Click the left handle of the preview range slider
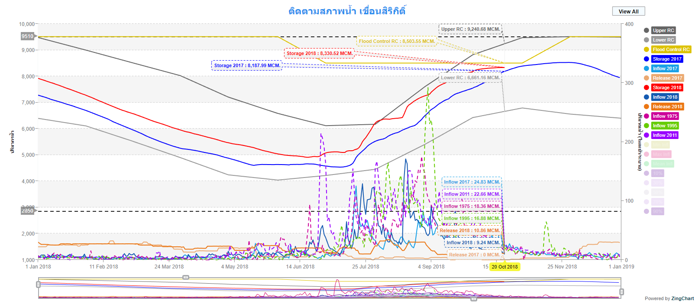Image resolution: width=699 pixels, height=304 pixels. point(39,285)
